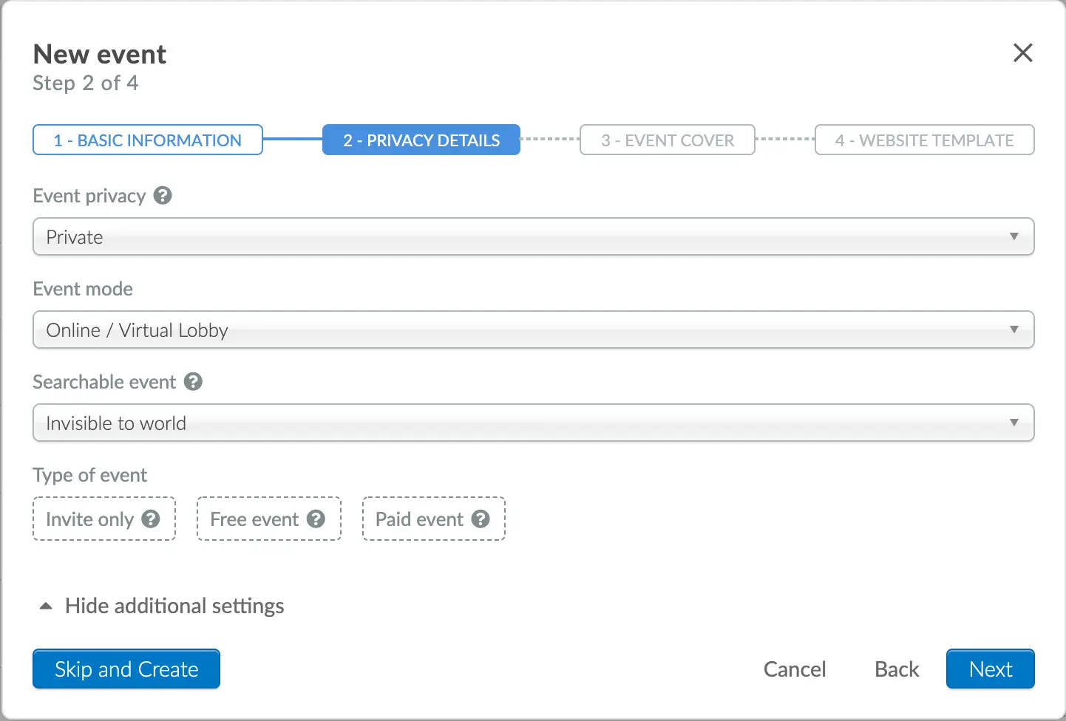Jump to step 3 - Event Cover

(x=668, y=140)
